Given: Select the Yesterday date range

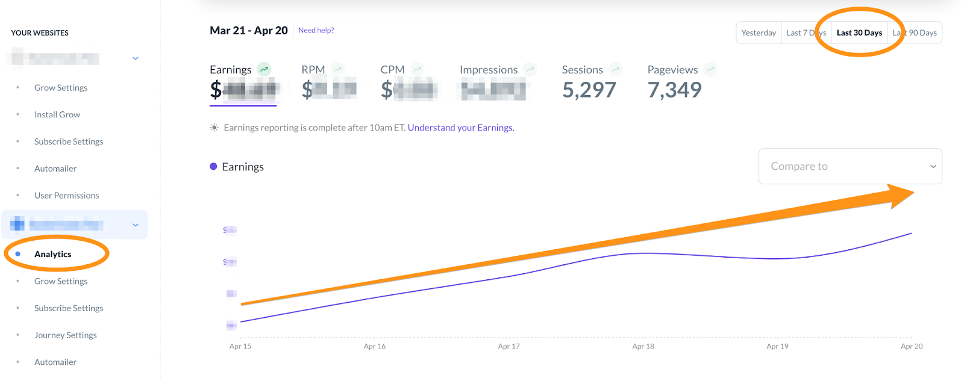Looking at the screenshot, I should pyautogui.click(x=759, y=33).
